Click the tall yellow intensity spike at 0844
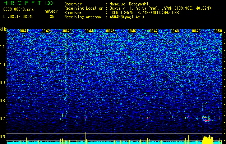226x144 pixels. coord(86,138)
